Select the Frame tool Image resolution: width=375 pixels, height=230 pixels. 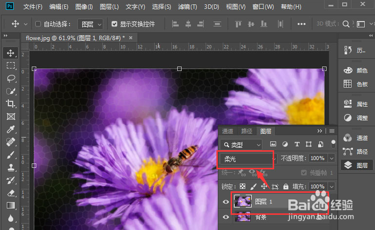10,116
